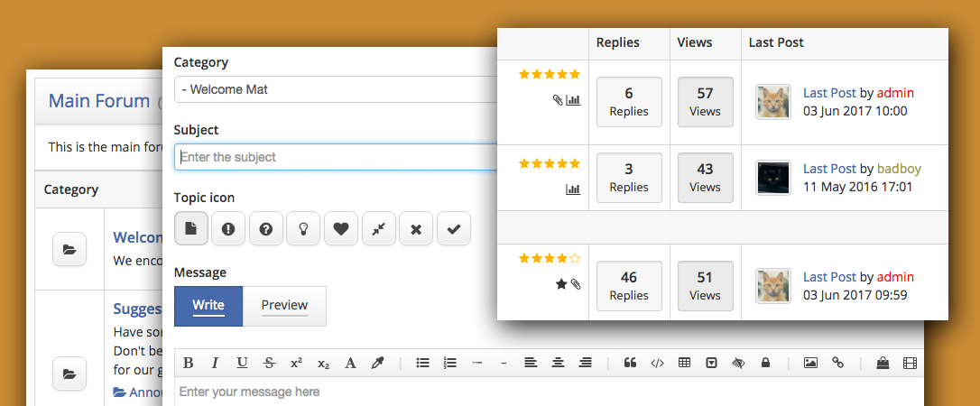Click favorite star icon in 46 Replies row

[561, 284]
